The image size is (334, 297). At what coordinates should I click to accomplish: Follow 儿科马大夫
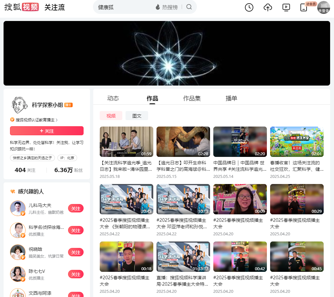pyautogui.click(x=76, y=208)
